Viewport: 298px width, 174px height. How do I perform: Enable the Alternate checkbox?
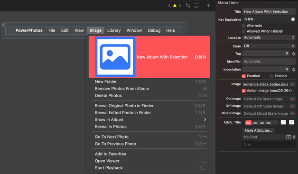tap(243, 26)
